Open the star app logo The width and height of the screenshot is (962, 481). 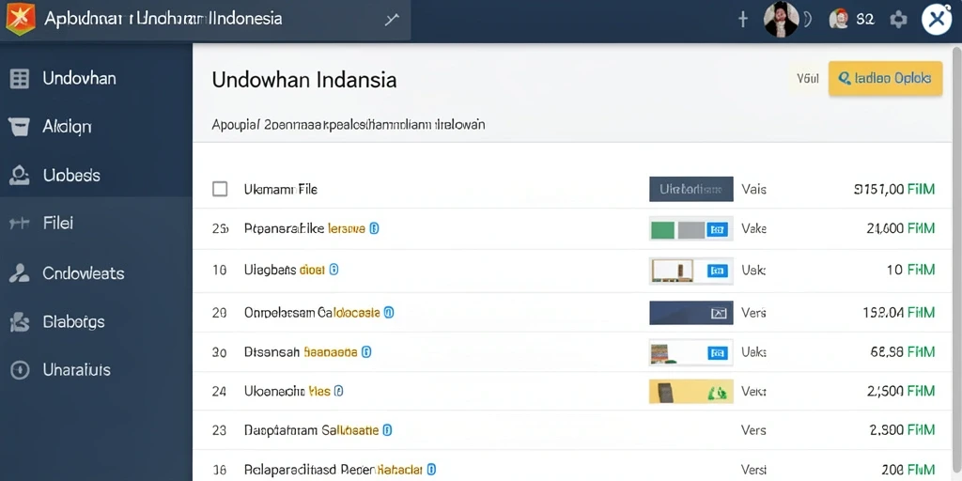pyautogui.click(x=21, y=19)
